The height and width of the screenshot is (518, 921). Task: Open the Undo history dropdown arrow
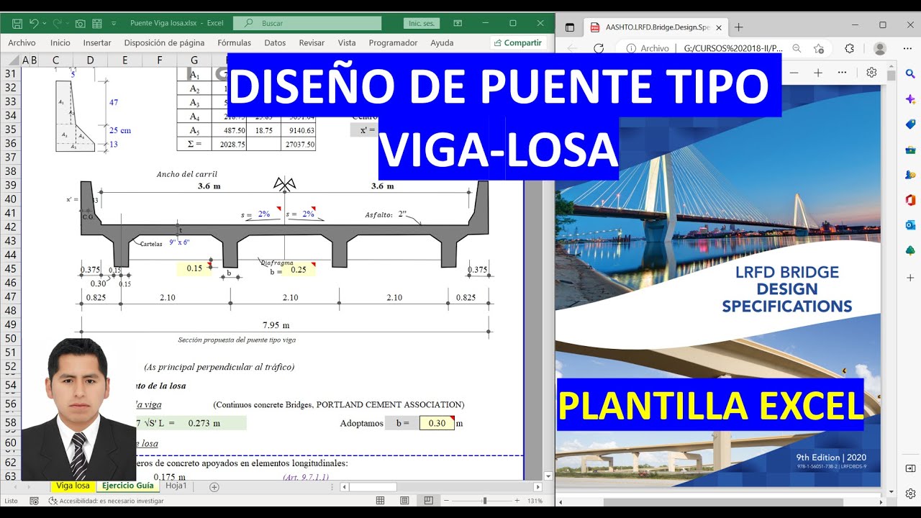(44, 23)
